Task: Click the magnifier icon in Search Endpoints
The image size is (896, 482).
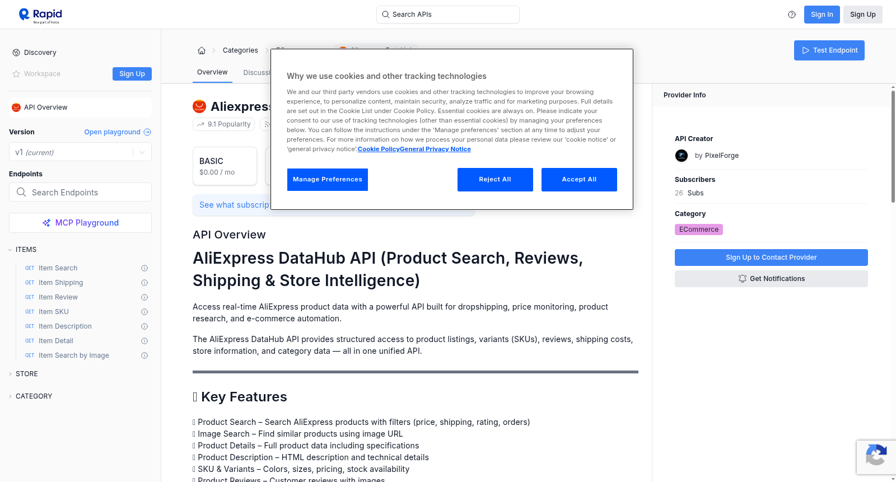Action: [21, 192]
